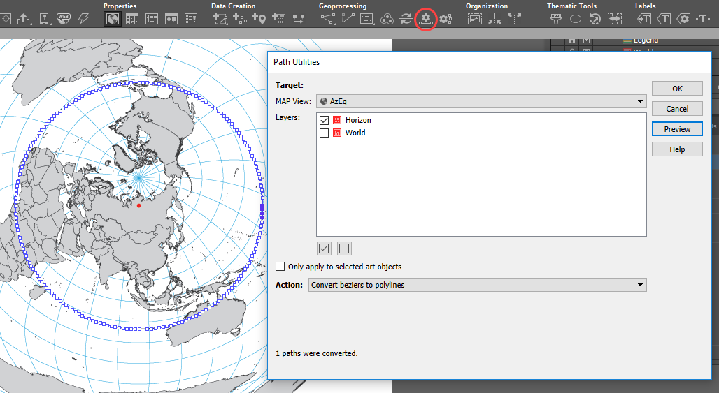The width and height of the screenshot is (719, 393).
Task: Click the info list icon under Properties
Action: tap(151, 19)
